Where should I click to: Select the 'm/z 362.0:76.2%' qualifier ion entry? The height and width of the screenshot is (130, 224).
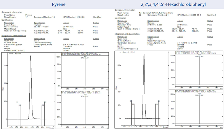(155, 29)
